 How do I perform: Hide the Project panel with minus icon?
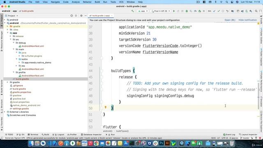[85, 16]
